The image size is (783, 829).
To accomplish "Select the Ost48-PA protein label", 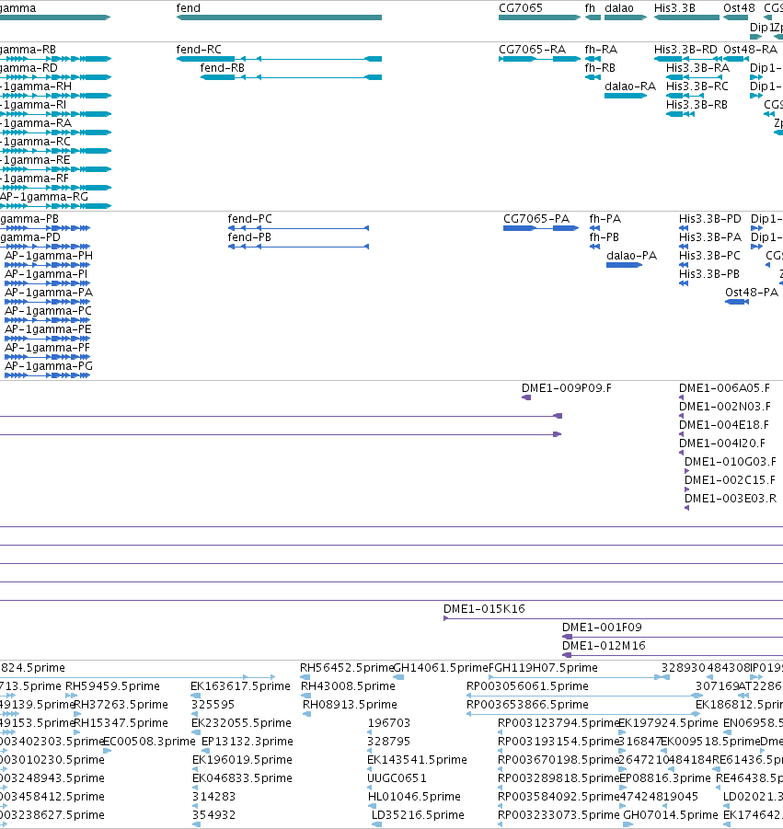I will tap(752, 293).
